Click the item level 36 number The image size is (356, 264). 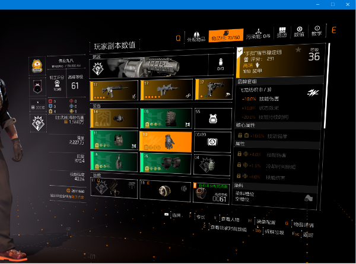pos(314,56)
